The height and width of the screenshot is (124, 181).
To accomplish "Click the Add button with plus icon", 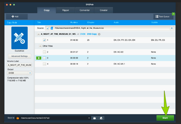I will click(x=17, y=17).
